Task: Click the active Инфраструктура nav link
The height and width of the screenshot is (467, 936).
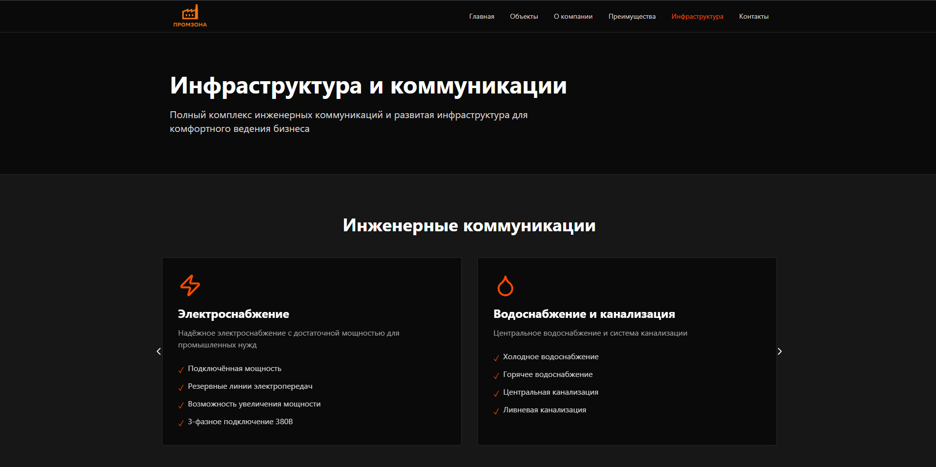Action: [697, 17]
